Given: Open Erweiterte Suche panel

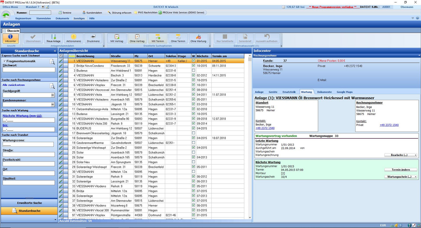Looking at the screenshot, I should tap(29, 203).
